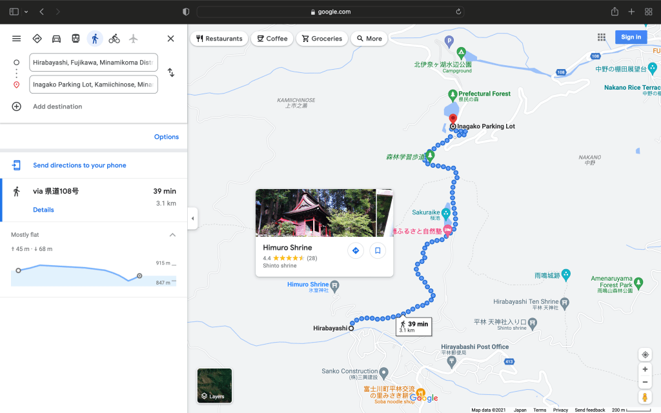This screenshot has width=661, height=413.
Task: Choose the cycling travel mode
Action: (114, 39)
